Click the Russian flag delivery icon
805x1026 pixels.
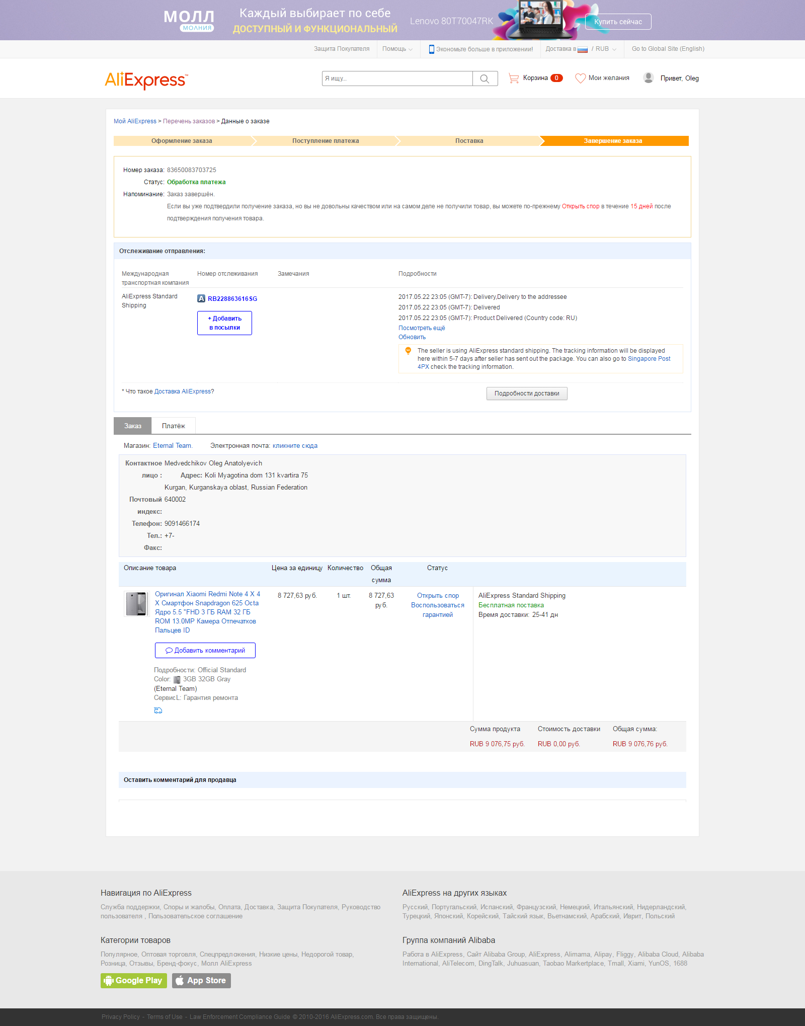tap(583, 49)
